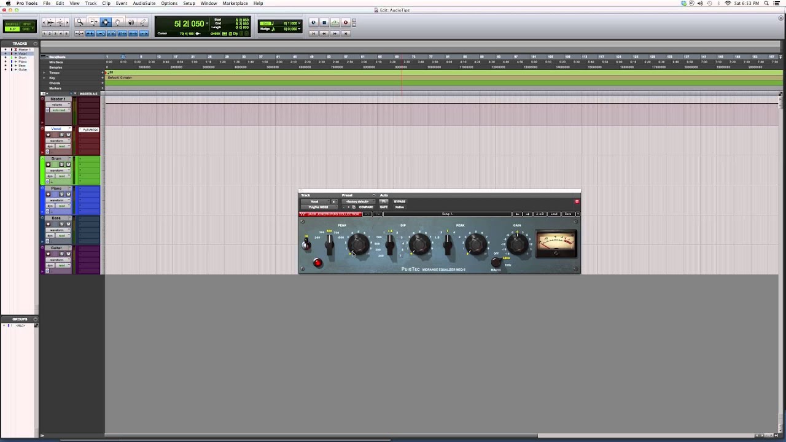The height and width of the screenshot is (442, 786).
Task: Select the Selector tool
Action: 106,22
